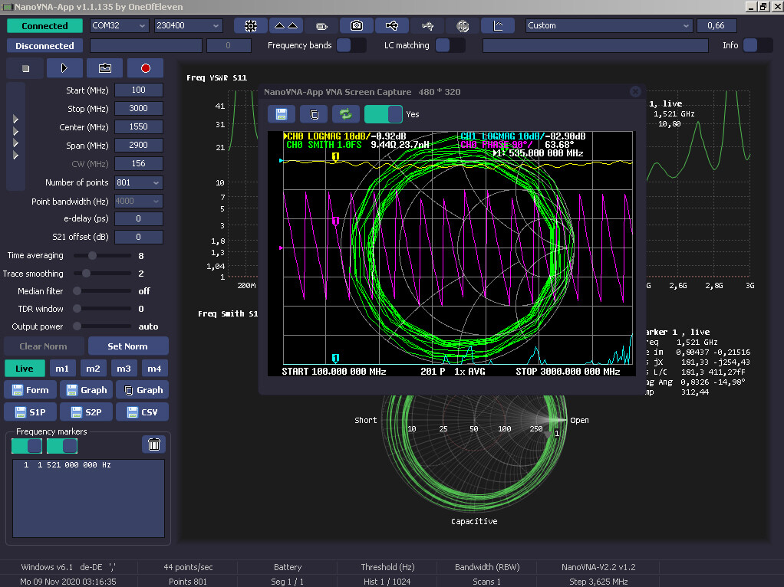This screenshot has width=784, height=587.
Task: Export data as S1P file
Action: point(31,412)
